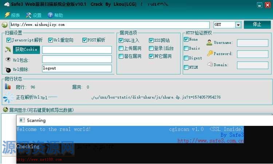Uncheck the SQL注入 checkbox
The height and width of the screenshot is (164, 273).
(121, 40)
